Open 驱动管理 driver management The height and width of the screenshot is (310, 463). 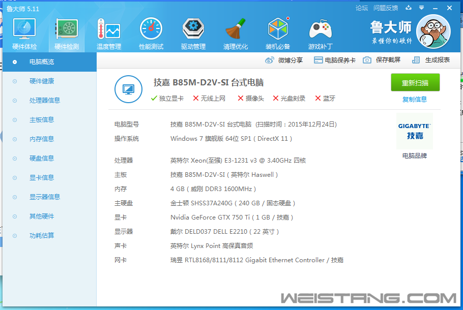pos(193,34)
